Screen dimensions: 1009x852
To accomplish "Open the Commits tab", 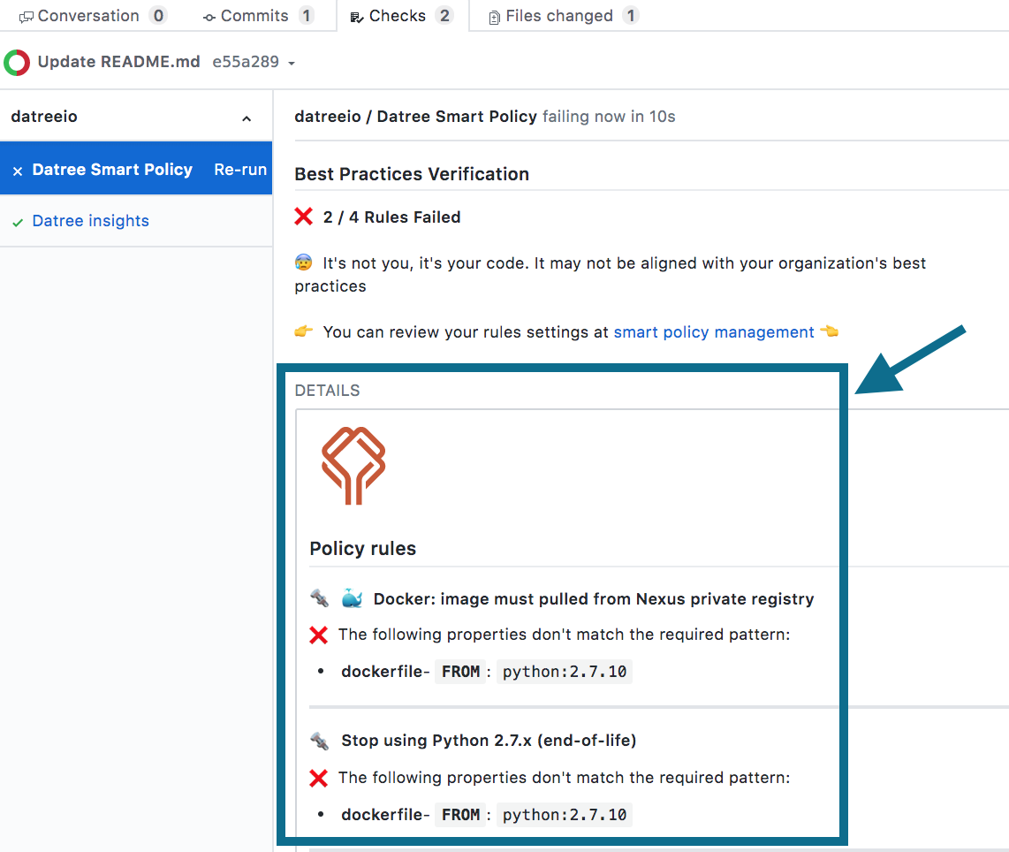I will (254, 16).
